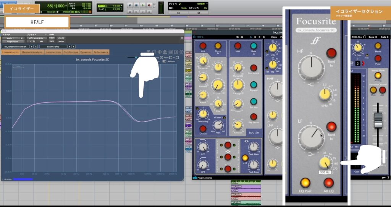This screenshot has width=391, height=207.
Task: Go to the Dynamics tab
Action: point(86,52)
